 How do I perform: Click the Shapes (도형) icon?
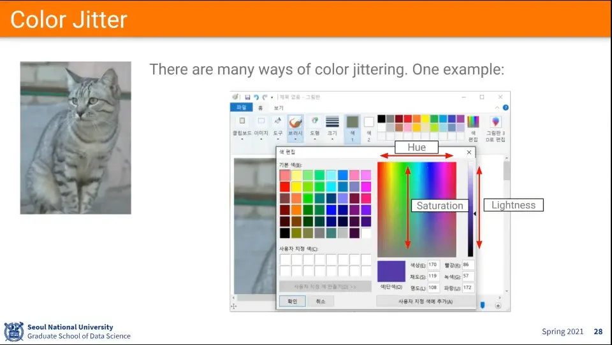[314, 121]
